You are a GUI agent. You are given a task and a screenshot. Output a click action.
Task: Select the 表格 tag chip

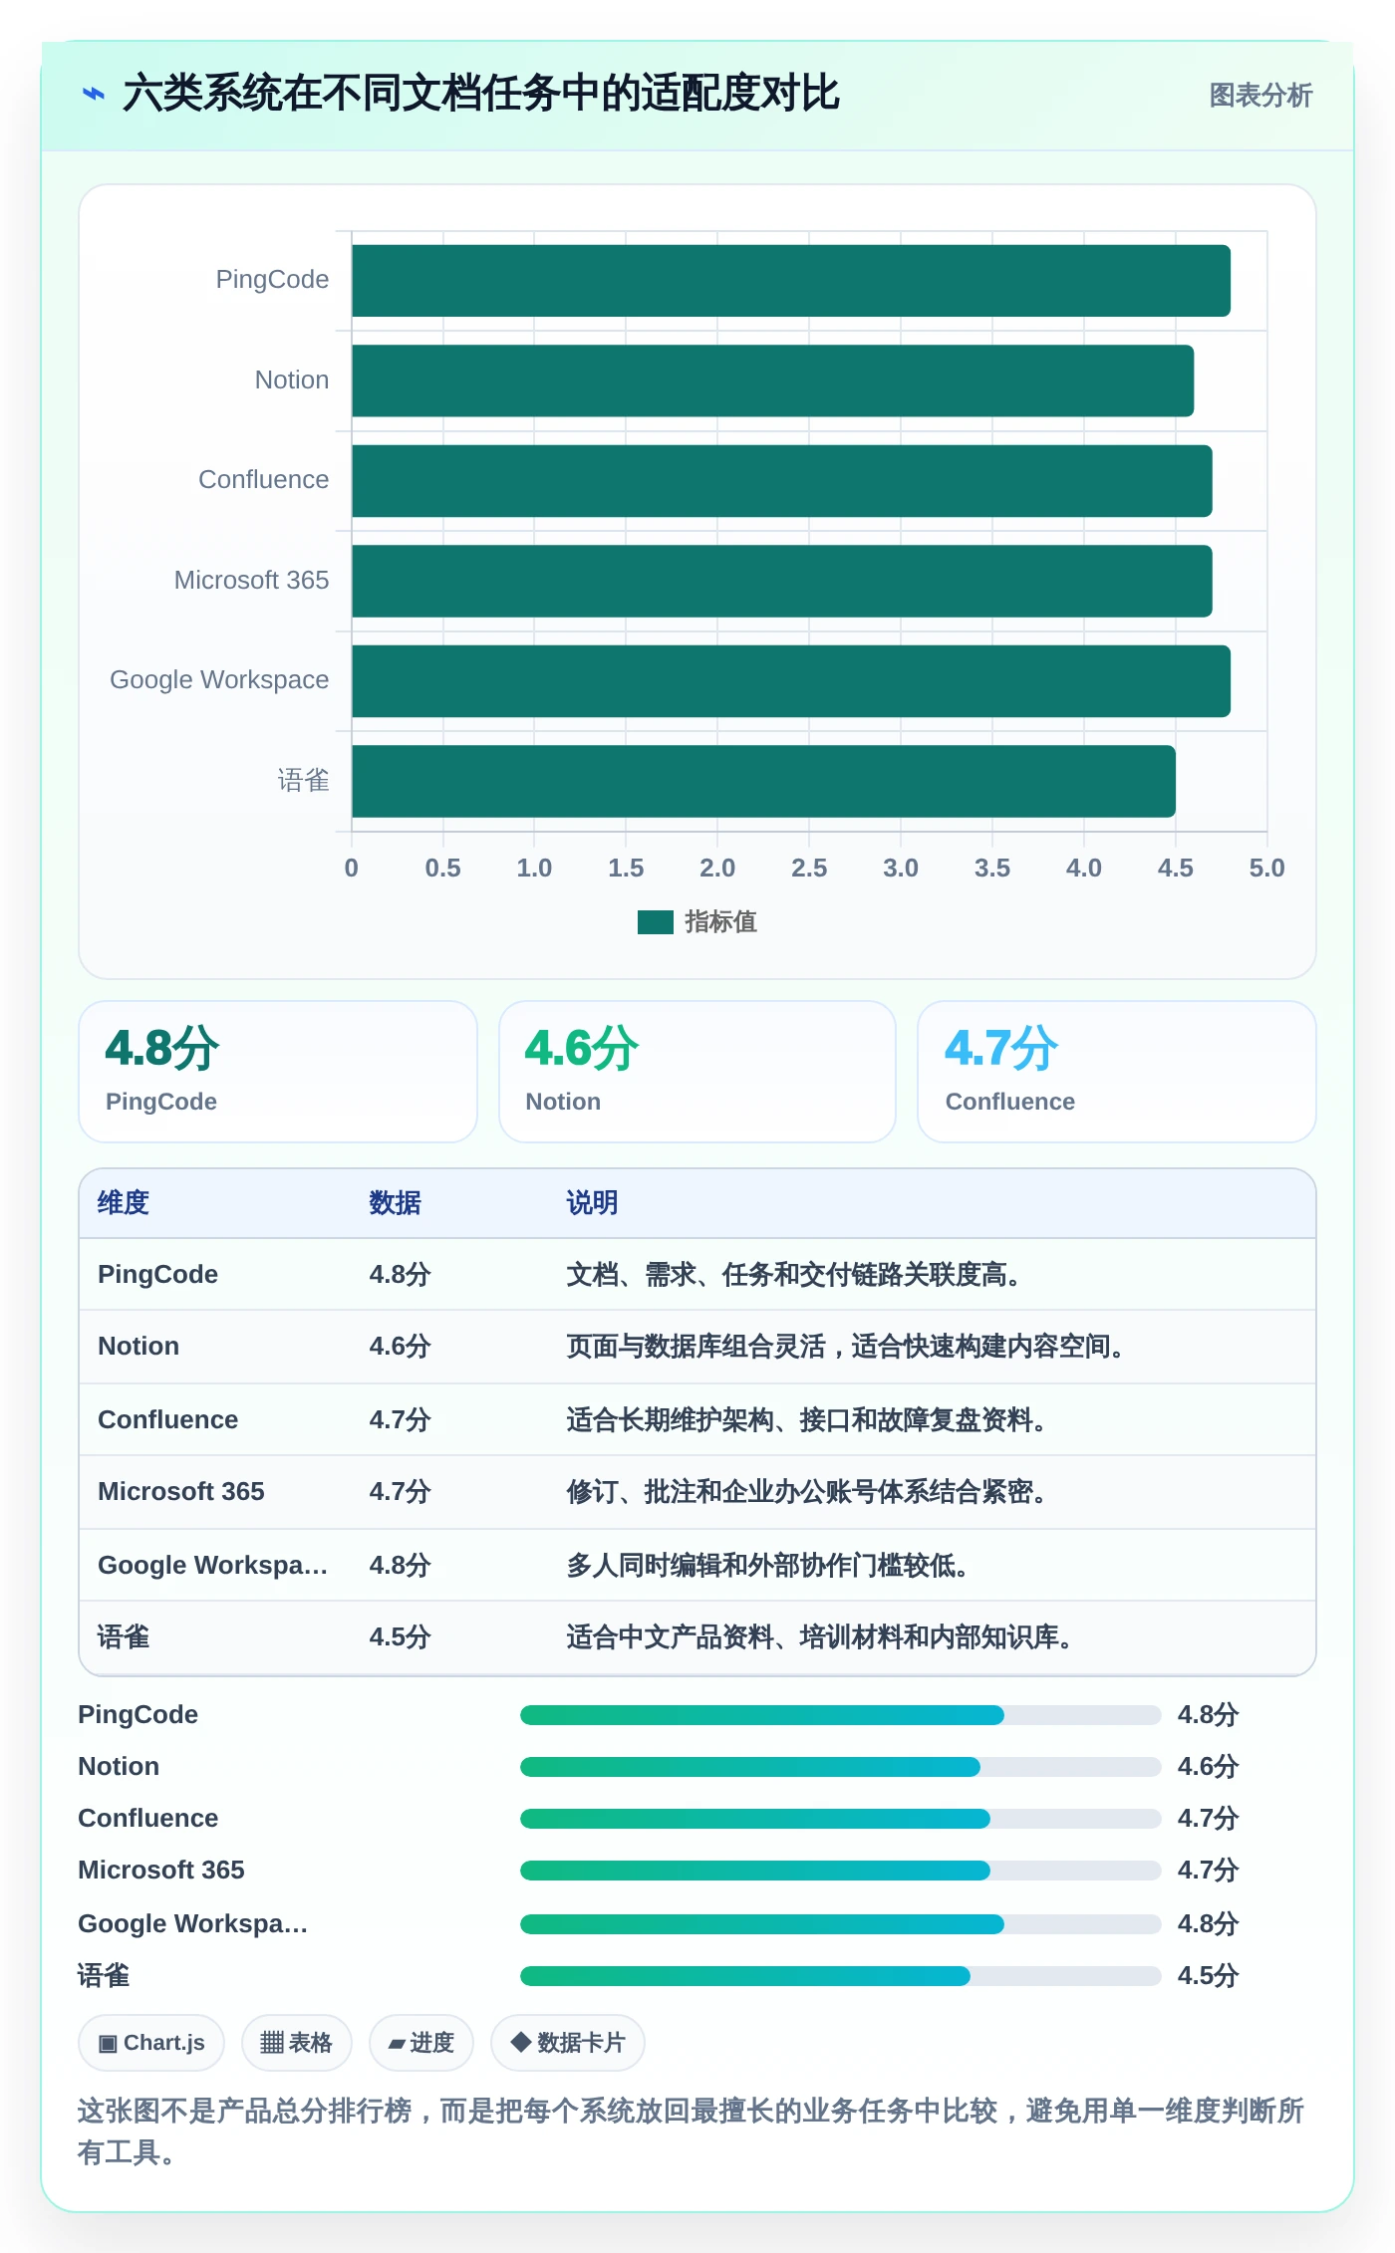point(297,2043)
